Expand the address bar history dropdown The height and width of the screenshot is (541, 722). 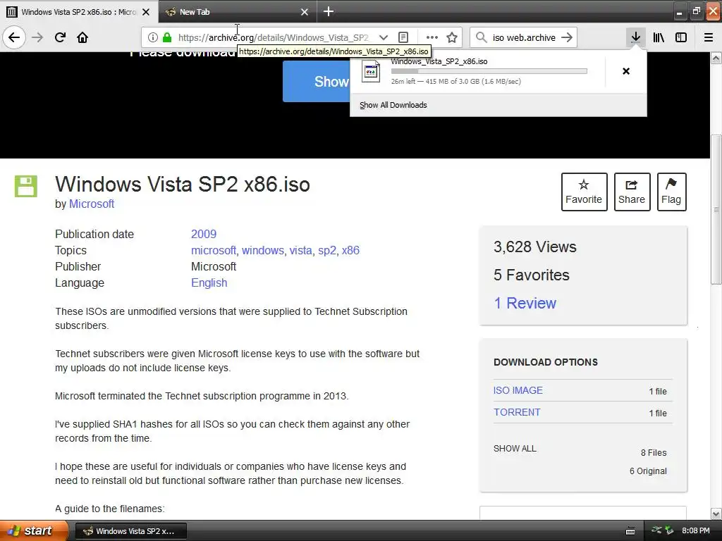(383, 37)
